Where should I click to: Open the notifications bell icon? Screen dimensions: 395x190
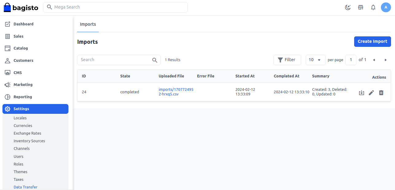click(x=373, y=7)
